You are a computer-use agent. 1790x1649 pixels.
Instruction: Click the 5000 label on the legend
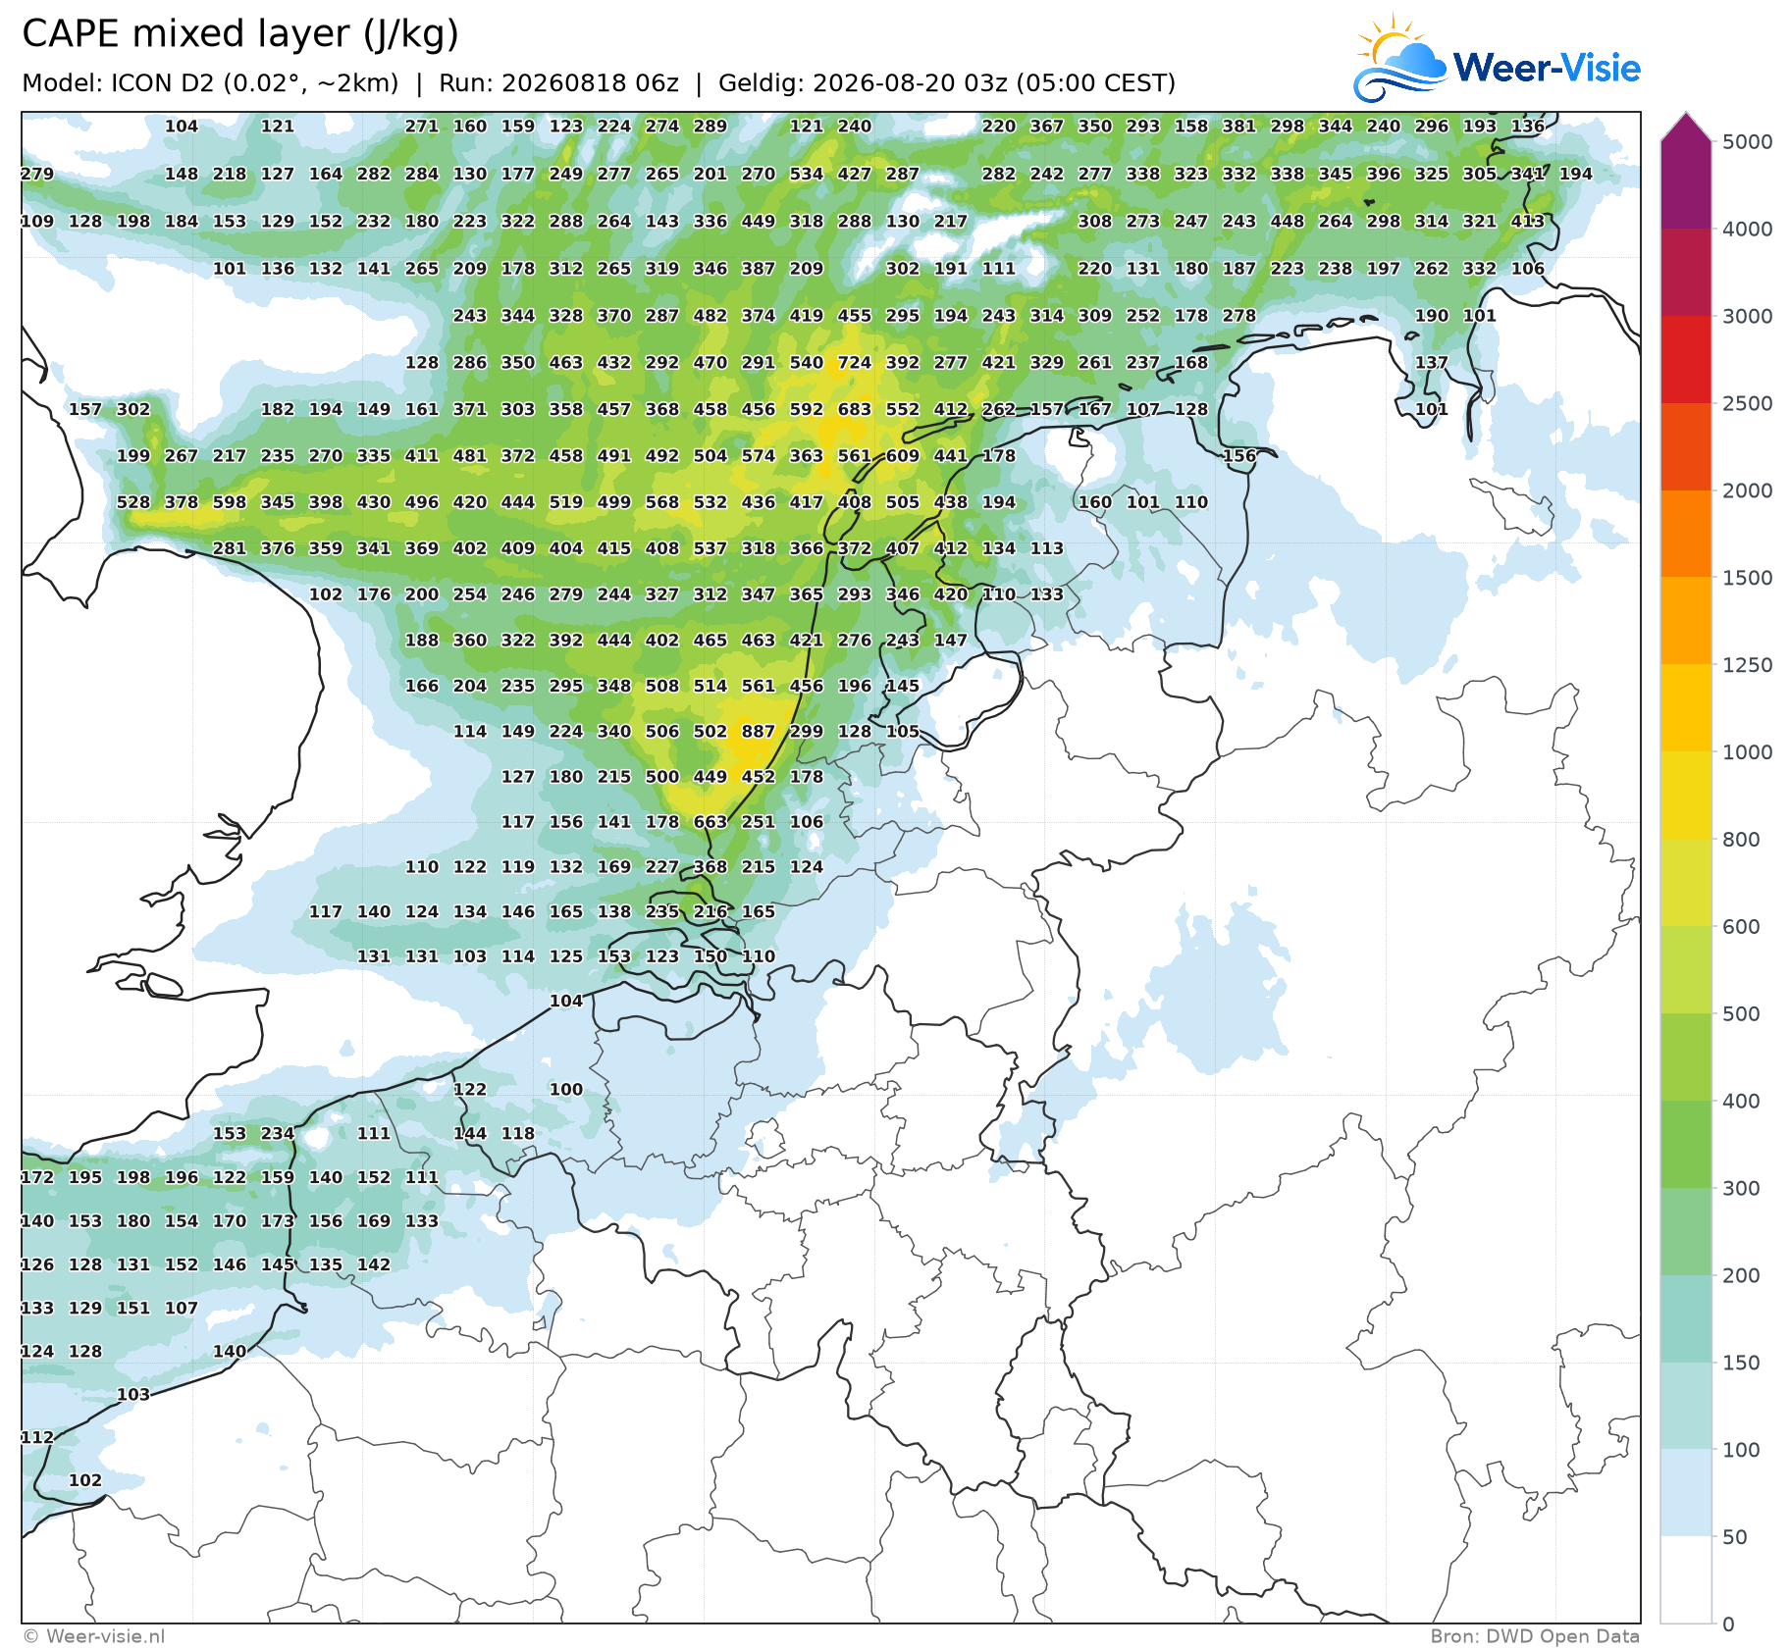click(x=1748, y=142)
